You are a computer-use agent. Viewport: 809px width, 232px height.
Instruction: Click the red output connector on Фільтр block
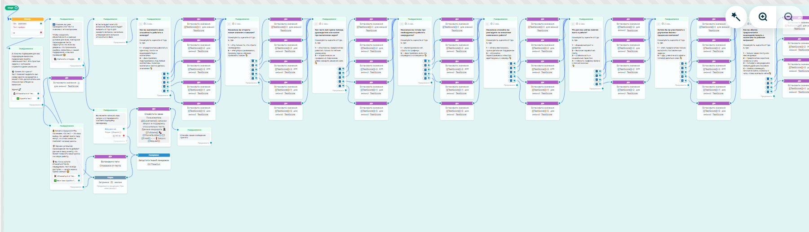coord(41,32)
